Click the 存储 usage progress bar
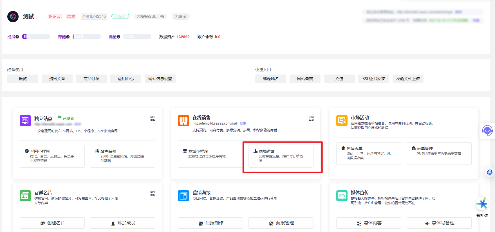The height and width of the screenshot is (232, 495). [x=87, y=37]
